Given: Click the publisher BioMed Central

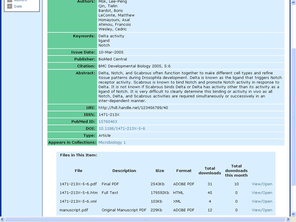Looking at the screenshot, I should [113, 59].
